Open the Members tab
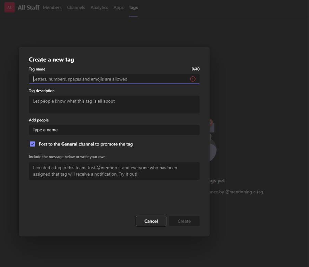Viewport: 309px width, 267px height. pyautogui.click(x=52, y=8)
